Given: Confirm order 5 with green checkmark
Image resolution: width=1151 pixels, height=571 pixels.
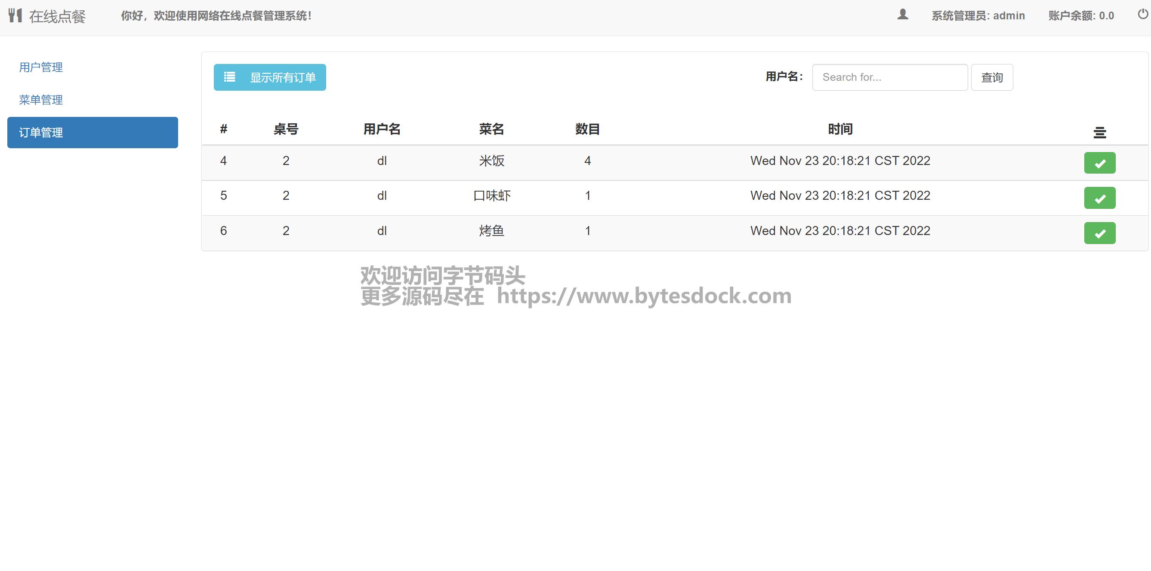Looking at the screenshot, I should [1100, 198].
